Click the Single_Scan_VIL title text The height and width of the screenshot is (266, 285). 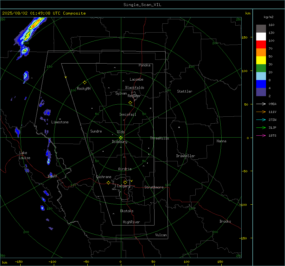tap(142, 5)
